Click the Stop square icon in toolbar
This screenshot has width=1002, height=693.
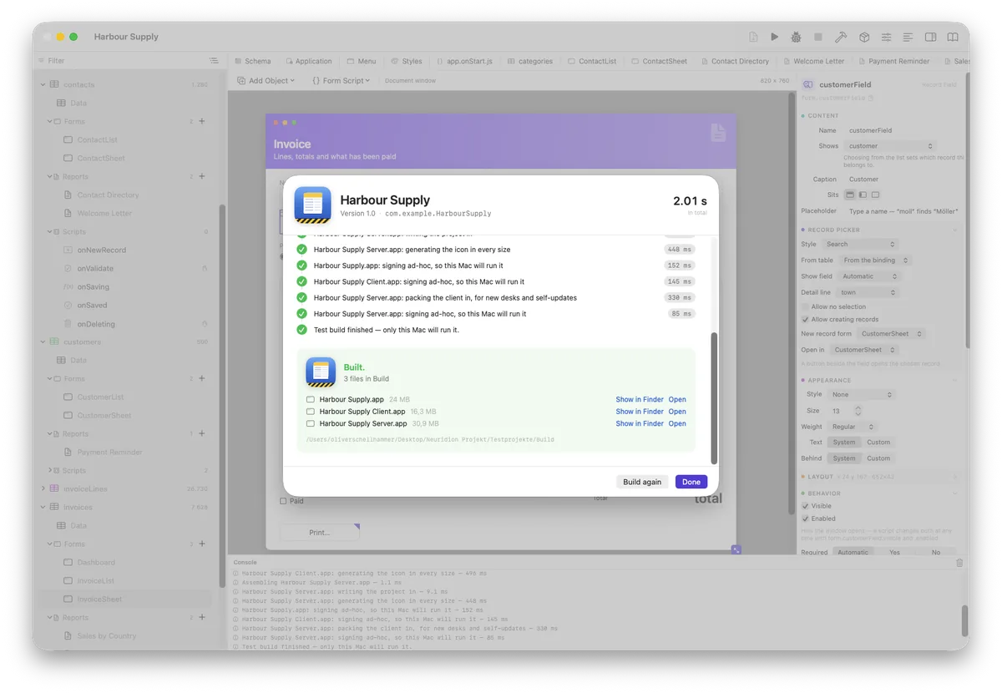818,37
